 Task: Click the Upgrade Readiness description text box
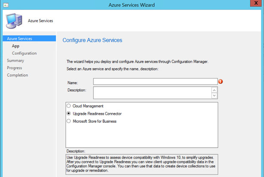click(x=142, y=164)
